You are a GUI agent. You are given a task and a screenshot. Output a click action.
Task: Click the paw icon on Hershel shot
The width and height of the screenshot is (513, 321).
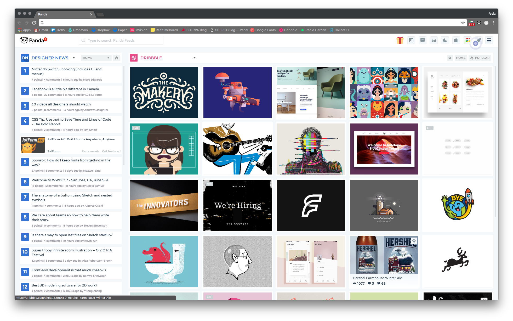point(414,240)
